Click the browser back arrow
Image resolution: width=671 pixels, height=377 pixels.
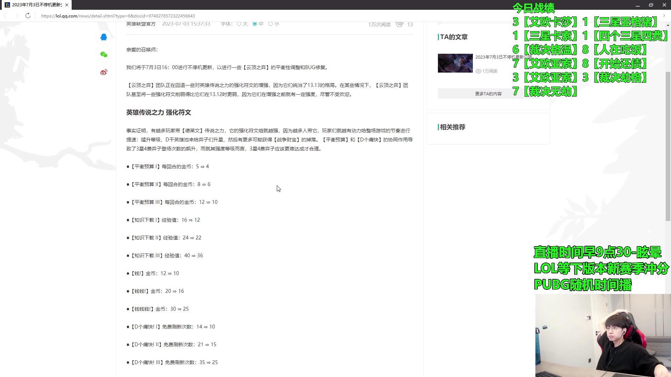click(6, 16)
